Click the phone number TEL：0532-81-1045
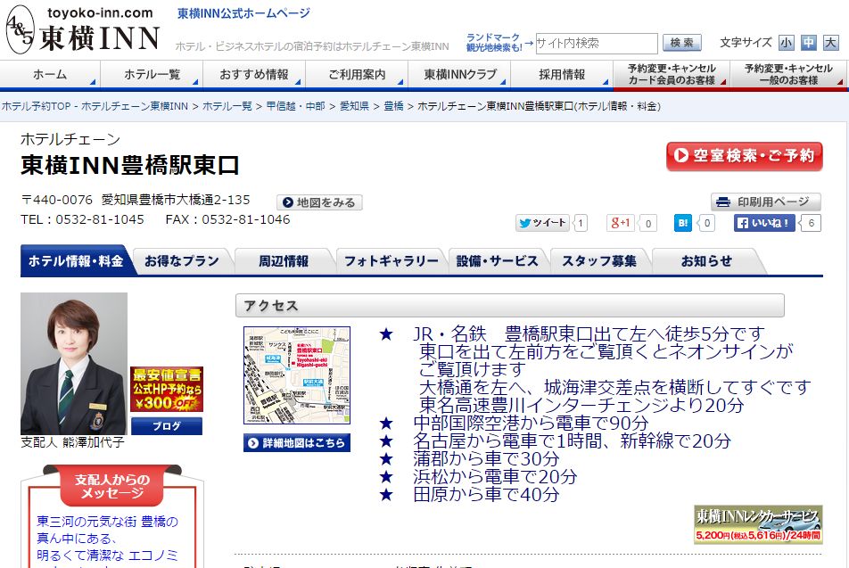The width and height of the screenshot is (849, 568). [x=82, y=219]
